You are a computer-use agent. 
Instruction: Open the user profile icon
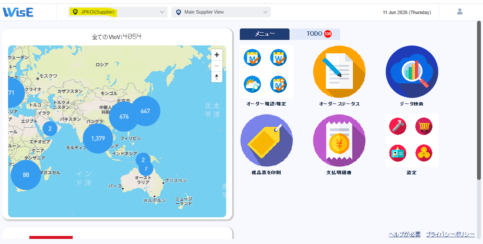[460, 12]
